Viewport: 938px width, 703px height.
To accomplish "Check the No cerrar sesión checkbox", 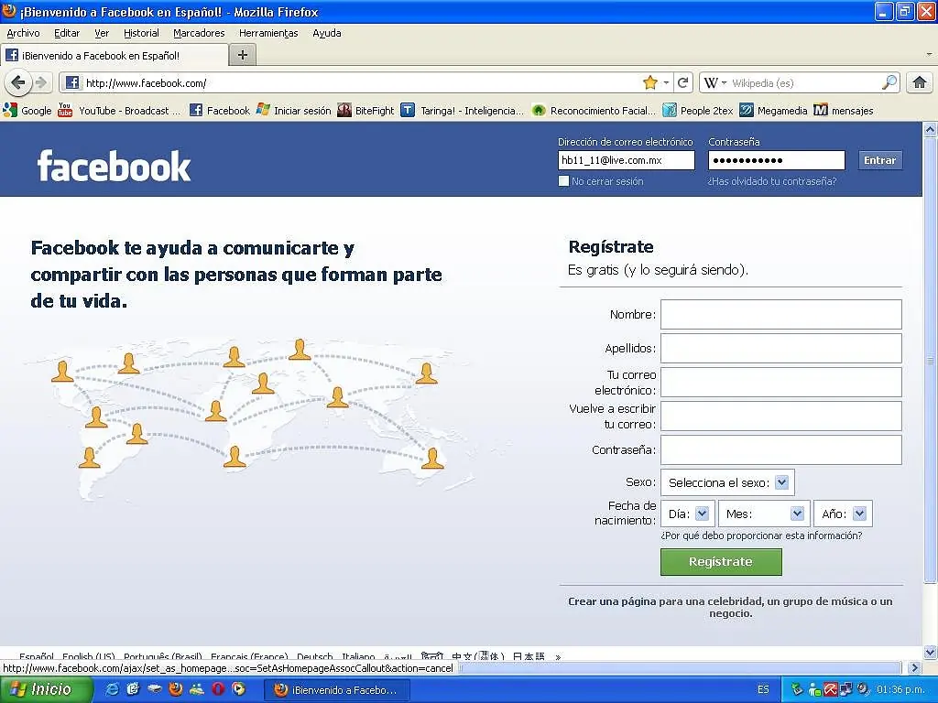I will click(x=563, y=180).
